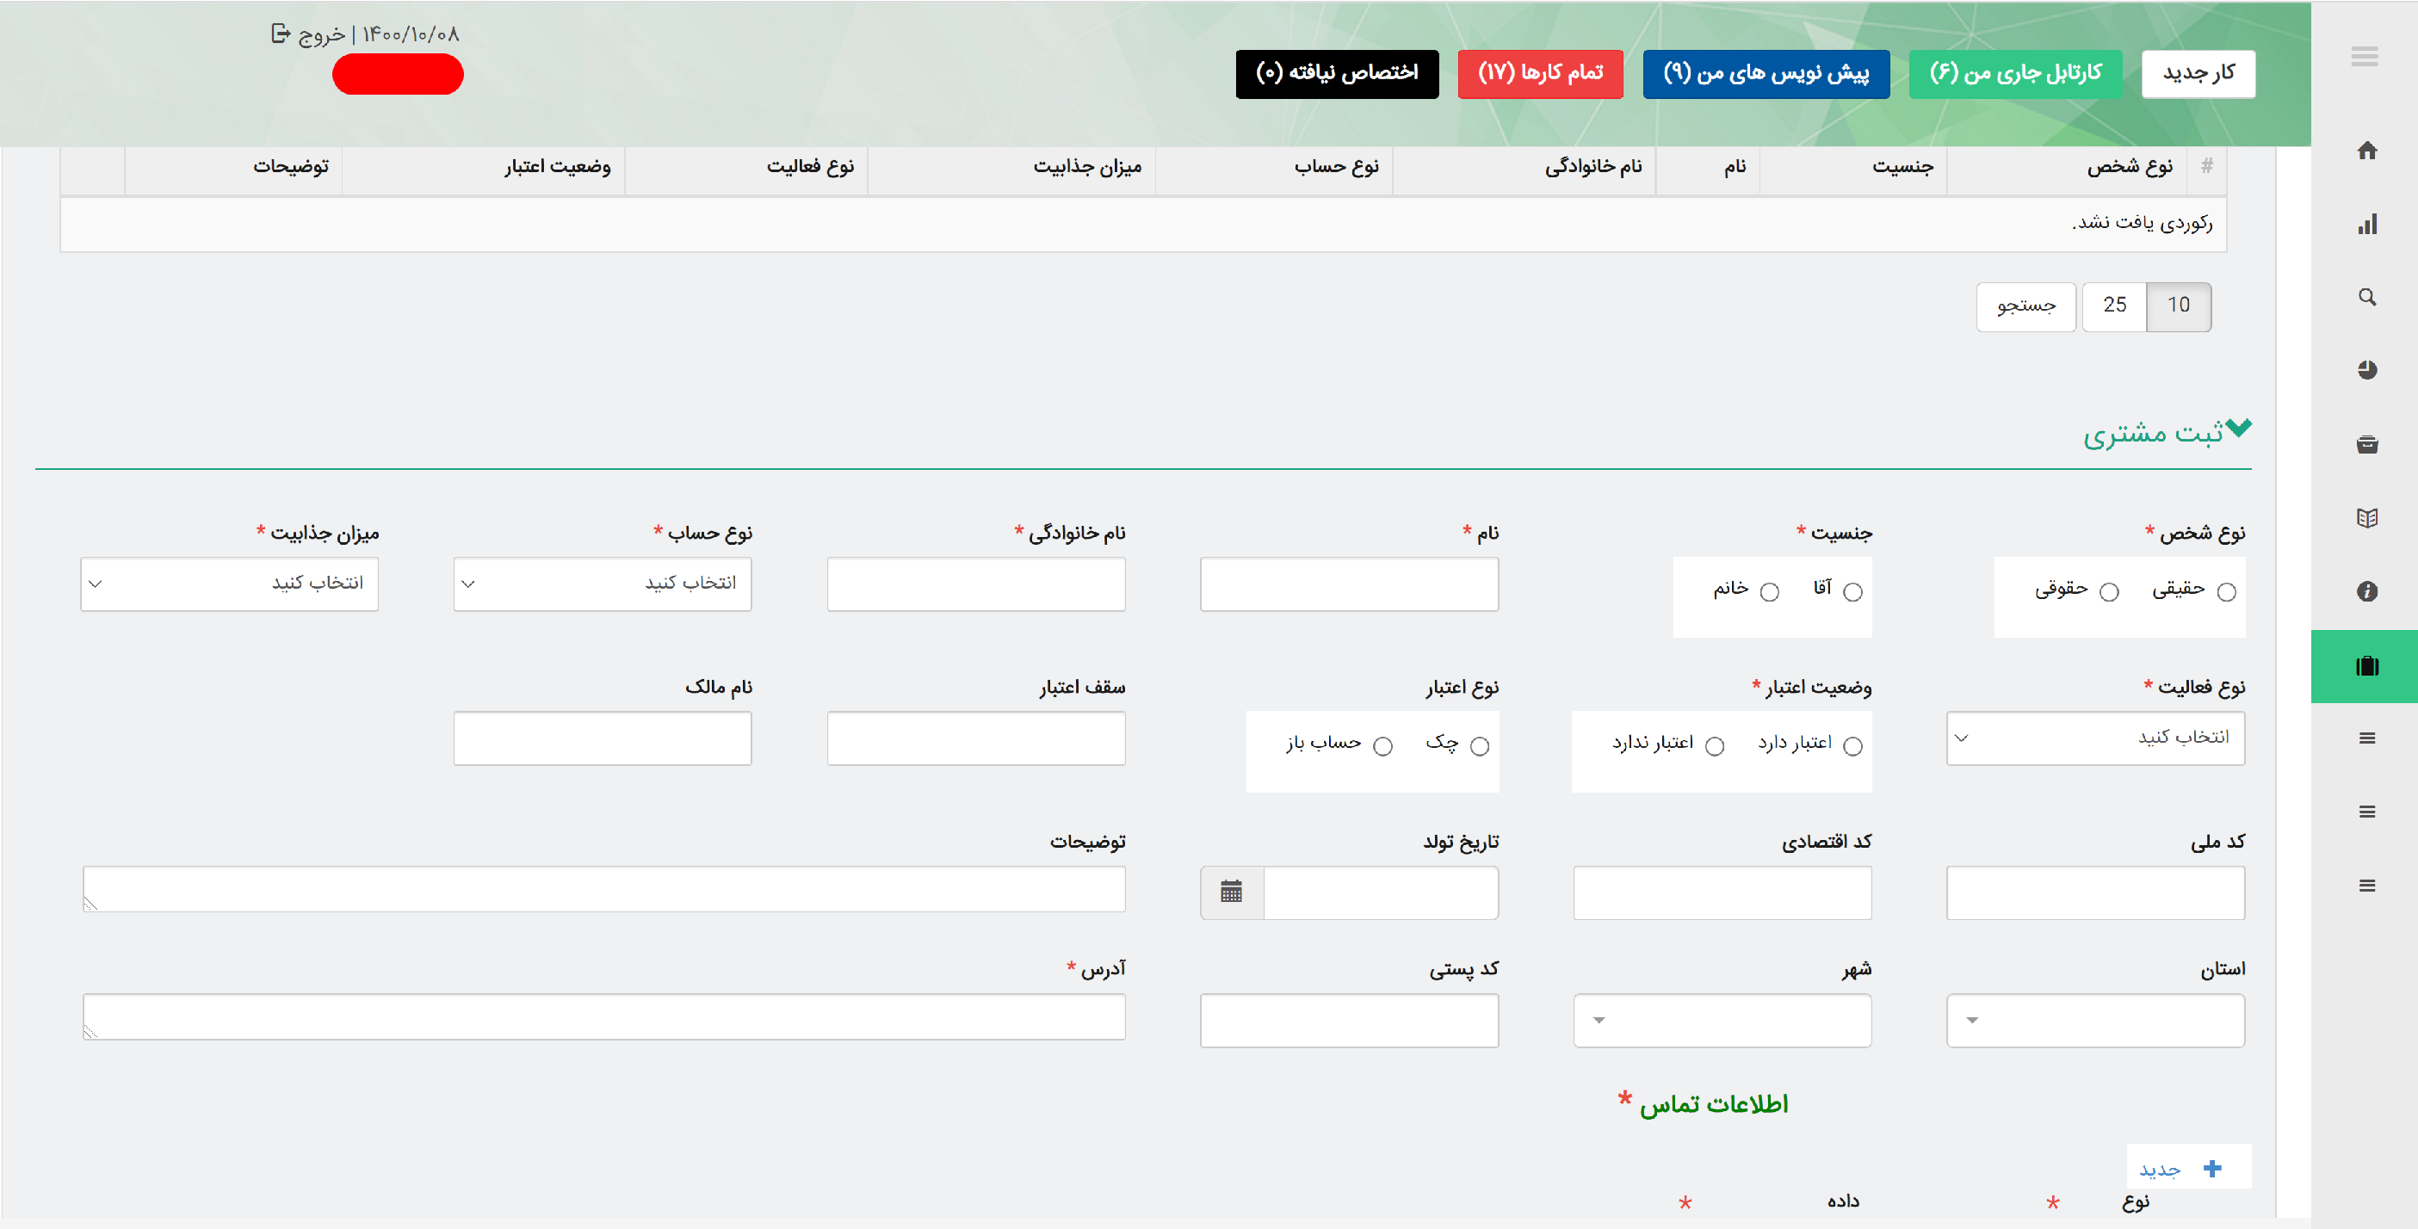Click the جستجو search button
Screen dimensions: 2418x1229
click(x=2025, y=306)
